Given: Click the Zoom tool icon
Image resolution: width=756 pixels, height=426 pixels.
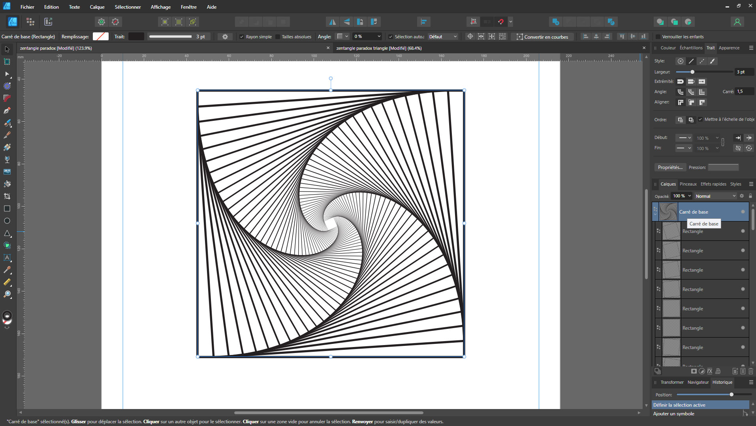Looking at the screenshot, I should 7,294.
